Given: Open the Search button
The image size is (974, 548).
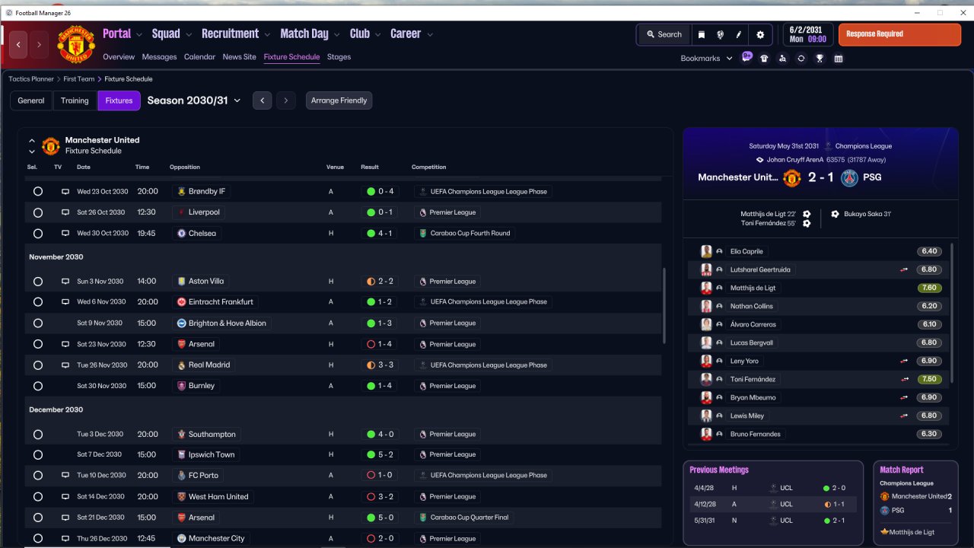Looking at the screenshot, I should click(x=664, y=34).
